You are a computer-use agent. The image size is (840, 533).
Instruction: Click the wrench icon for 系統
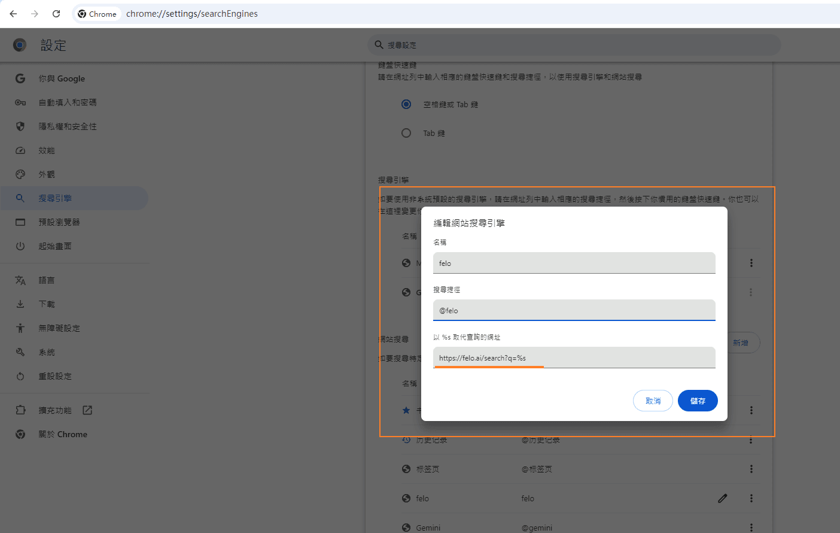(20, 352)
